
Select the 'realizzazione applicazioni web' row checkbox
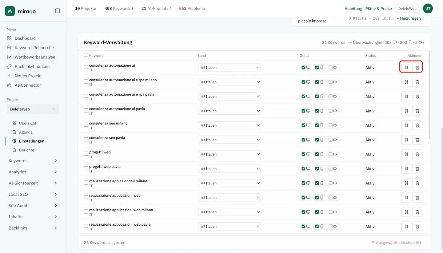86,197
